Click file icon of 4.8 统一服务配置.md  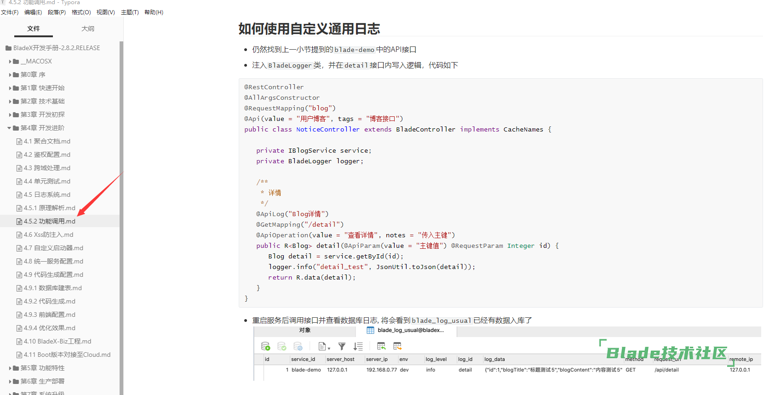click(19, 262)
